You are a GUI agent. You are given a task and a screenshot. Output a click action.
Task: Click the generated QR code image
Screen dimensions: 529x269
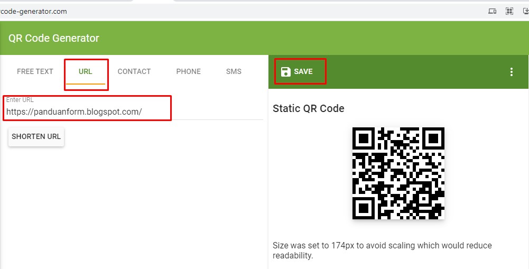pos(398,173)
